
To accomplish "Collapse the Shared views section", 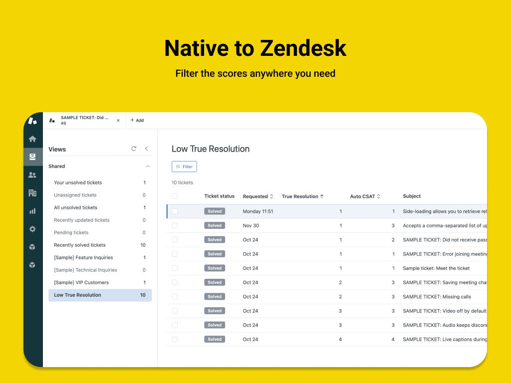I will click(148, 167).
